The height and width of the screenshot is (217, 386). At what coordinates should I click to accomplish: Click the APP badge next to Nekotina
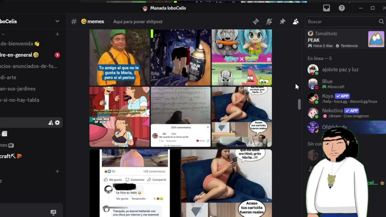(x=351, y=111)
